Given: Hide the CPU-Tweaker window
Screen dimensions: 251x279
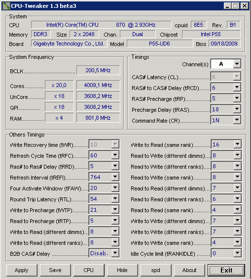Looking at the screenshot, I should [x=122, y=270].
